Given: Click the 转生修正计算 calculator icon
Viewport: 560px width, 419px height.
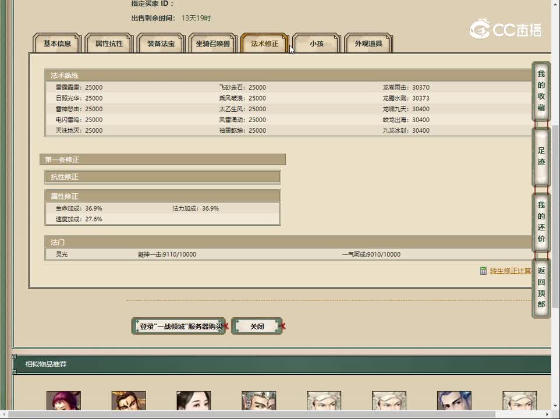Looking at the screenshot, I should coord(483,271).
